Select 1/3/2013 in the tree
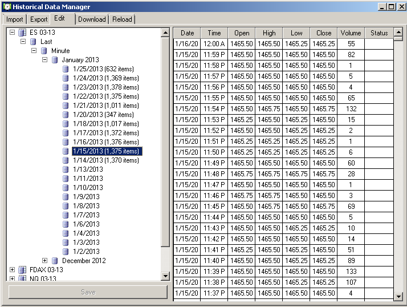 click(86, 242)
